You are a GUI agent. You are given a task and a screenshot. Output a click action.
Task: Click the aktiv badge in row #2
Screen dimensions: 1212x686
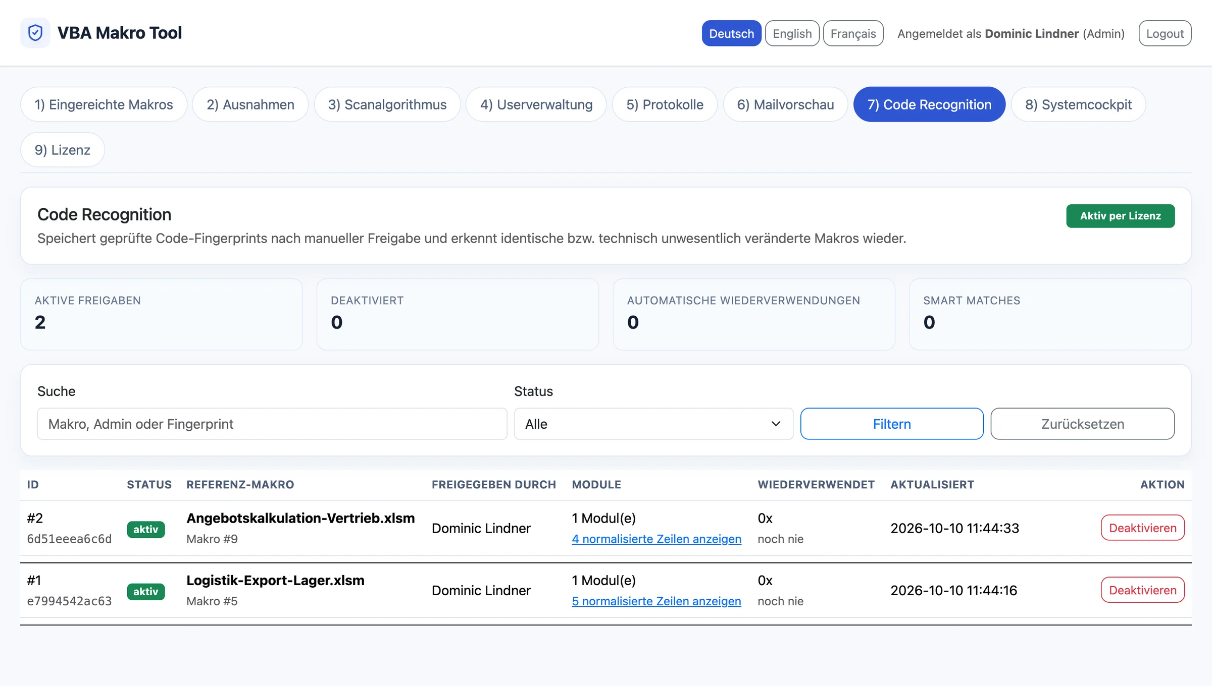coord(146,530)
